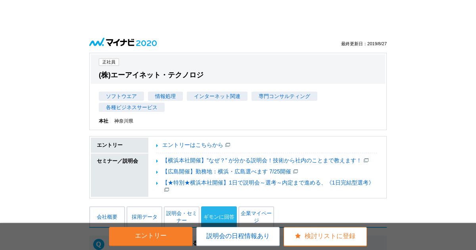
Task: Click arrow bullet before エントリーはこちらから
Action: point(157,146)
